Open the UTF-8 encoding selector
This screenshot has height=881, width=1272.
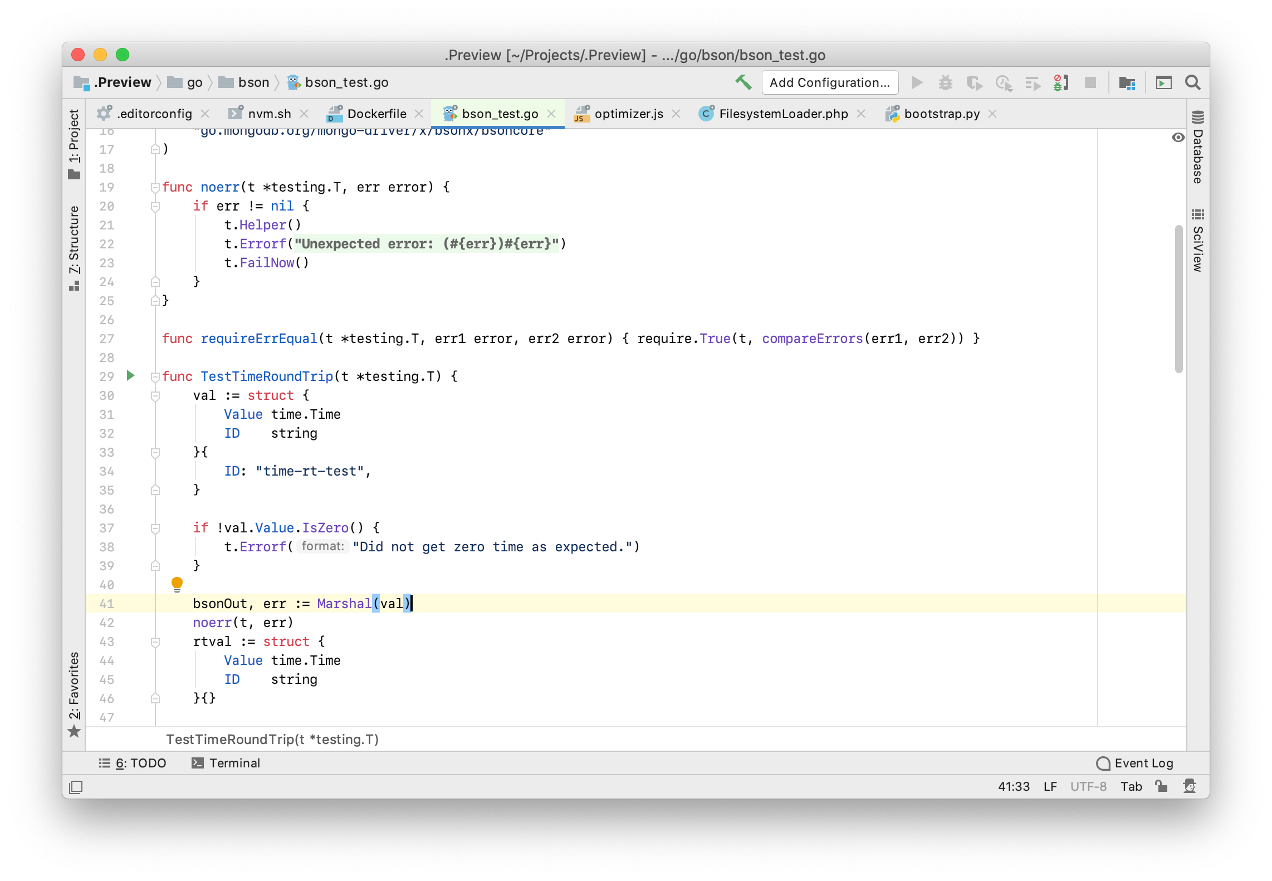tap(1088, 786)
